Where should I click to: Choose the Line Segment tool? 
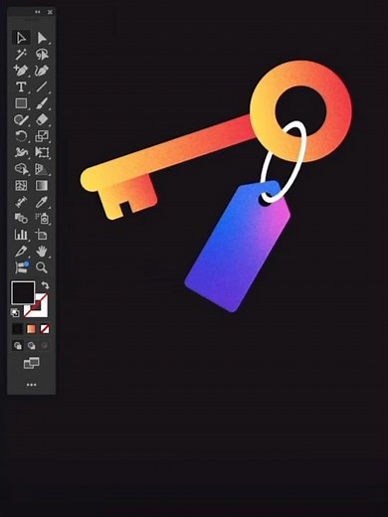click(x=42, y=86)
